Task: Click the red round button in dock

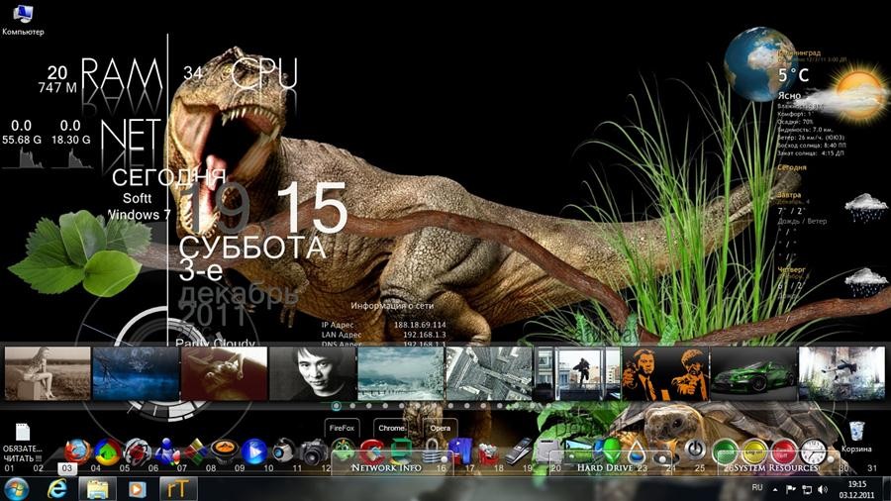Action: [784, 451]
